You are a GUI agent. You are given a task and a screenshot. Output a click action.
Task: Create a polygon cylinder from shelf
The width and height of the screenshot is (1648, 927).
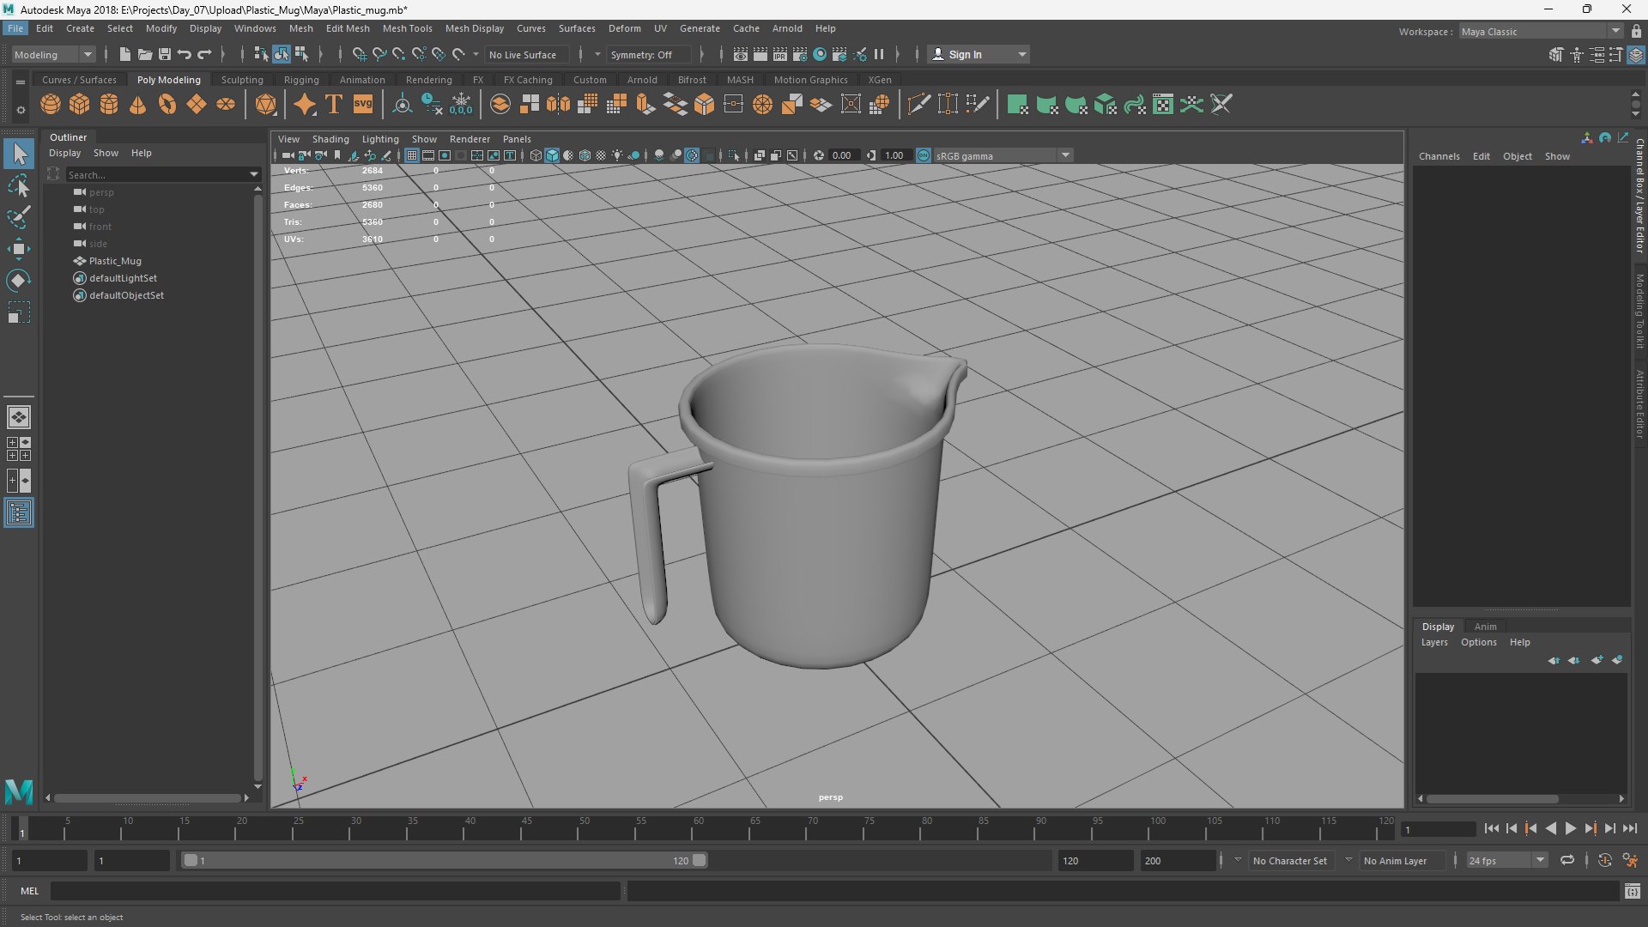pos(109,105)
